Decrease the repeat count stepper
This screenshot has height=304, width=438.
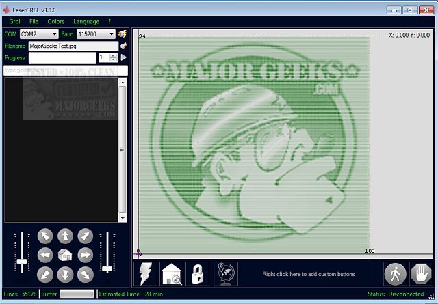[113, 59]
